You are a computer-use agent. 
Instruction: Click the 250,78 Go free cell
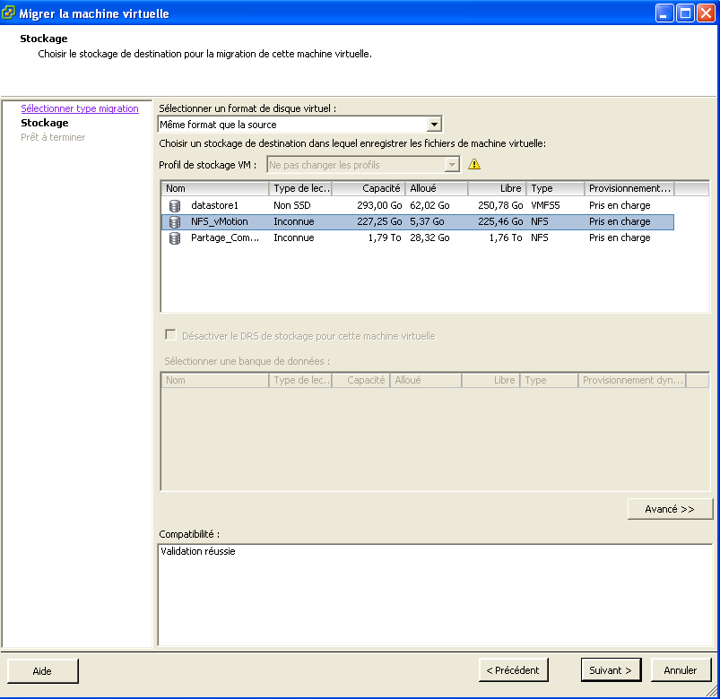coord(500,205)
